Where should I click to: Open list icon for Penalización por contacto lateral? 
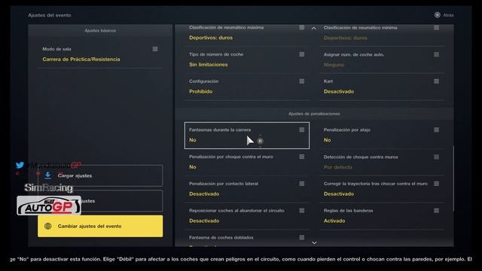[x=301, y=184]
